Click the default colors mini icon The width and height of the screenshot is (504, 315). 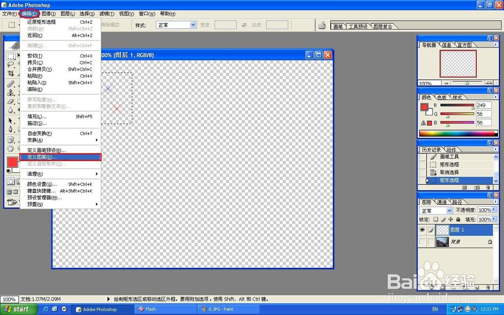9,171
